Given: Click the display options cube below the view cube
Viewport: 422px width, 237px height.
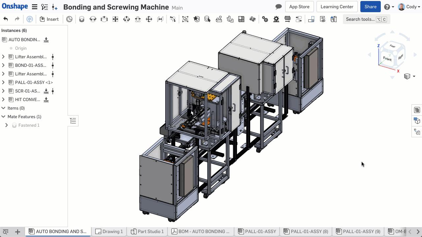Looking at the screenshot, I should click(x=407, y=76).
